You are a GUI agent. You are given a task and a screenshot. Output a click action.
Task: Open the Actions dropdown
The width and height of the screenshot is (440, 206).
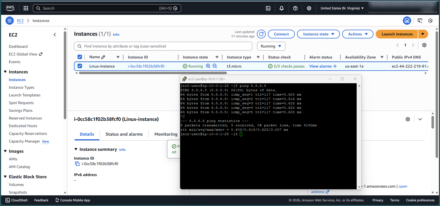point(358,34)
